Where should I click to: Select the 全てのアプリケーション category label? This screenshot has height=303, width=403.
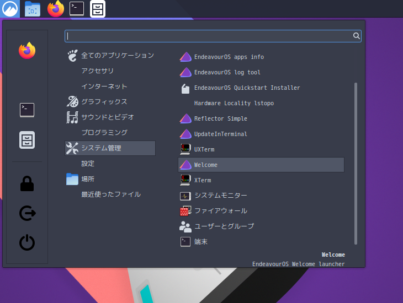click(x=118, y=56)
